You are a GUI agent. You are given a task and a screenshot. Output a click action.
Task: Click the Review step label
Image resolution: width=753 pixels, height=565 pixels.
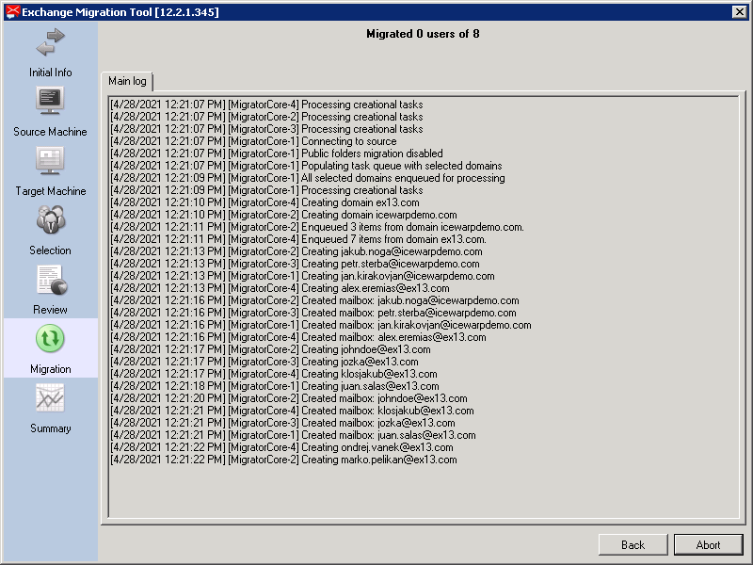(51, 310)
